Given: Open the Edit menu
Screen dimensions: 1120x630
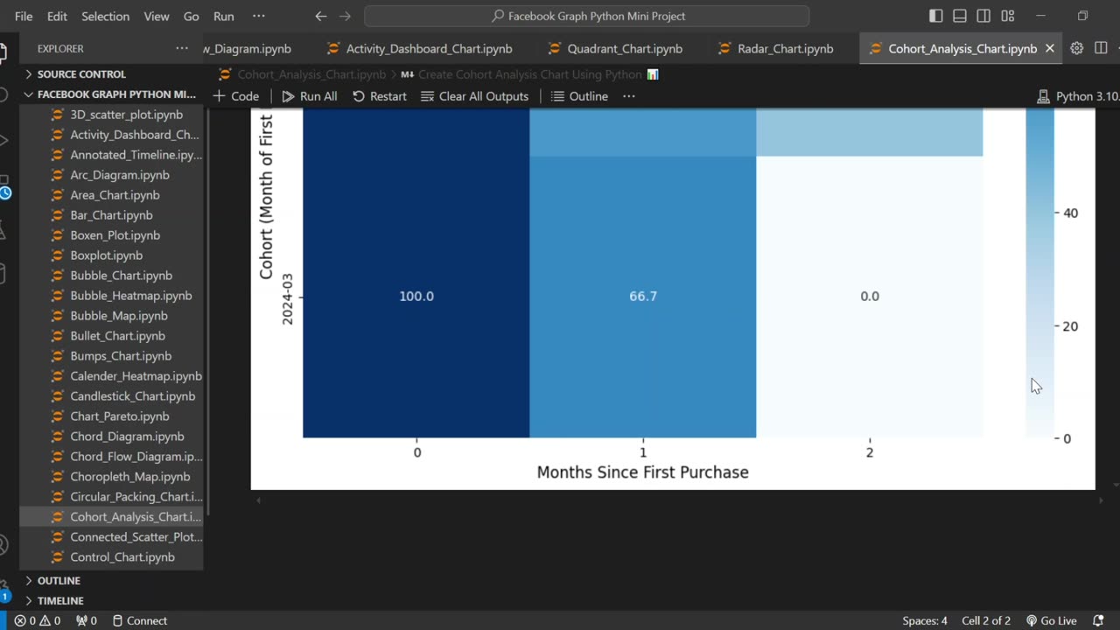Looking at the screenshot, I should (x=57, y=16).
